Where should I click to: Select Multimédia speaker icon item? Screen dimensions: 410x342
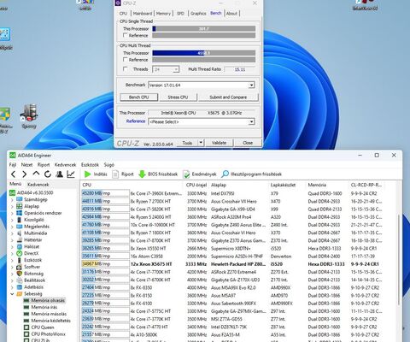[32, 233]
